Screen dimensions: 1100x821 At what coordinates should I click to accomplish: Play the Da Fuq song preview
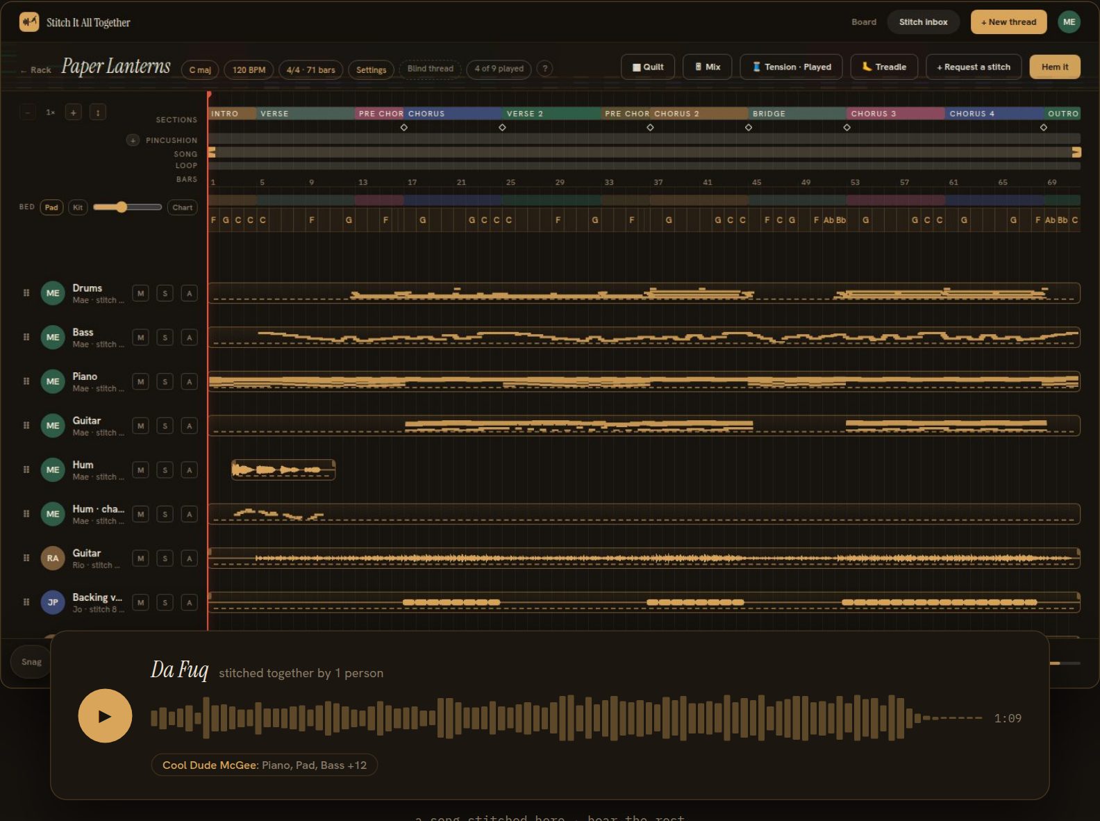(x=105, y=716)
